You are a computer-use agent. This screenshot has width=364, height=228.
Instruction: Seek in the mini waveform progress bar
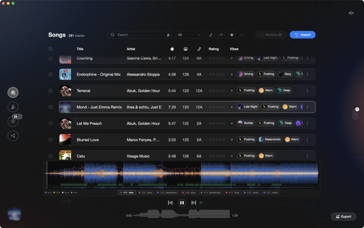(x=182, y=214)
